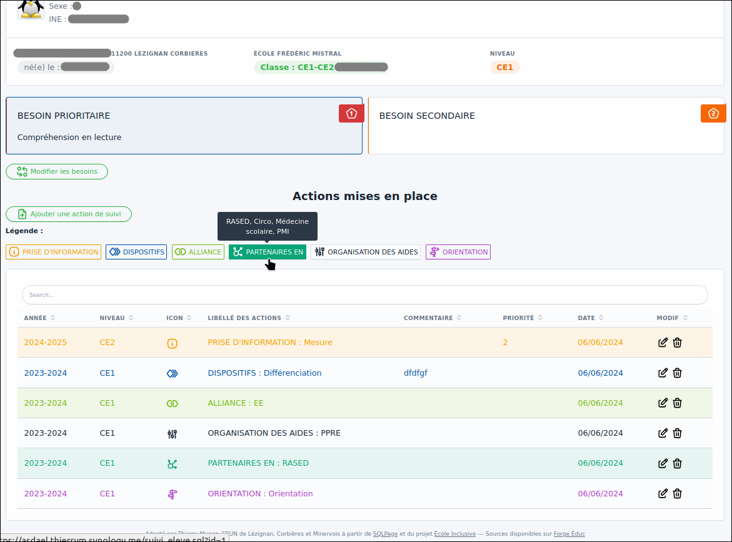
Task: Click the info icon in the 2024-2025 row
Action: tap(173, 344)
